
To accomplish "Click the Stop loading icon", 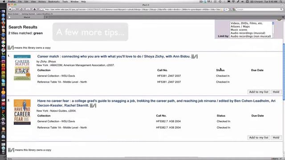I will coord(28,9).
